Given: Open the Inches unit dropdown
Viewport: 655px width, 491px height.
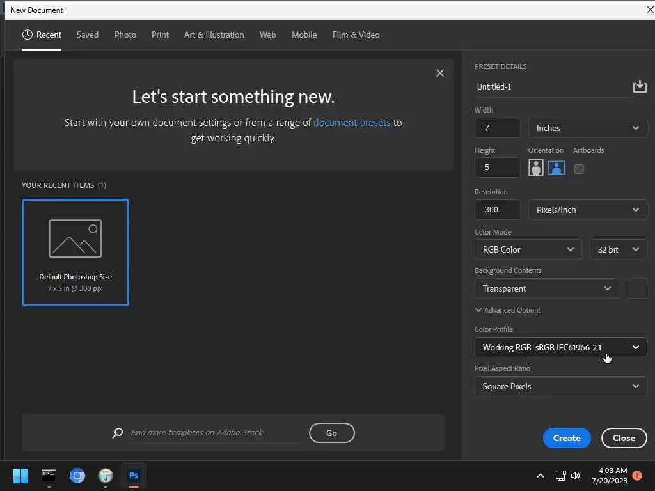Looking at the screenshot, I should tap(587, 128).
